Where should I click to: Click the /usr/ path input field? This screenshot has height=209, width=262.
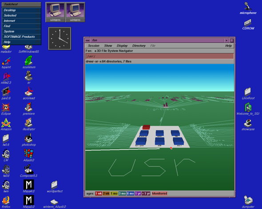159,56
